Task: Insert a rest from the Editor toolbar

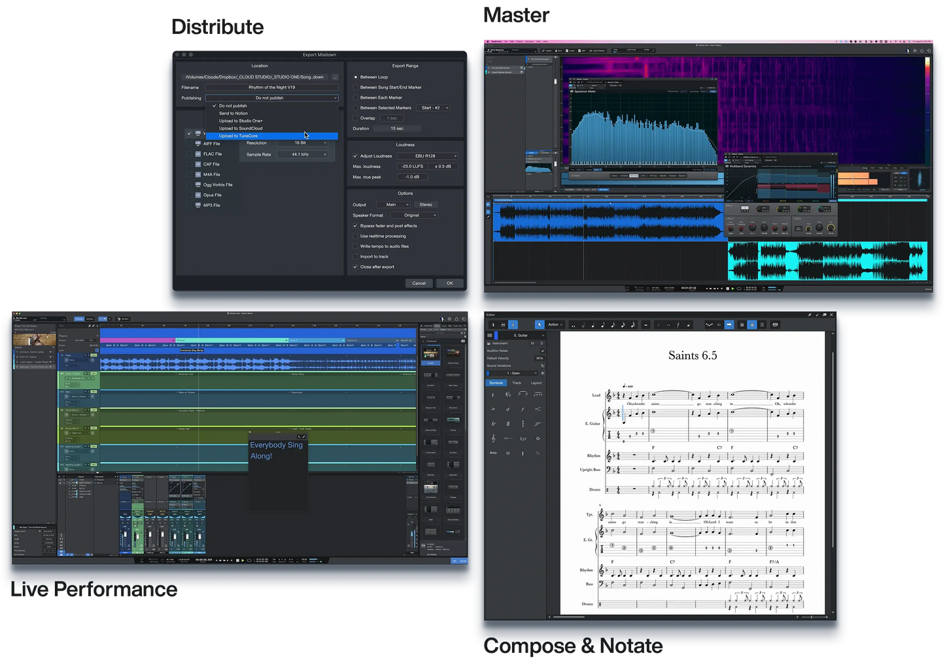Action: point(645,325)
